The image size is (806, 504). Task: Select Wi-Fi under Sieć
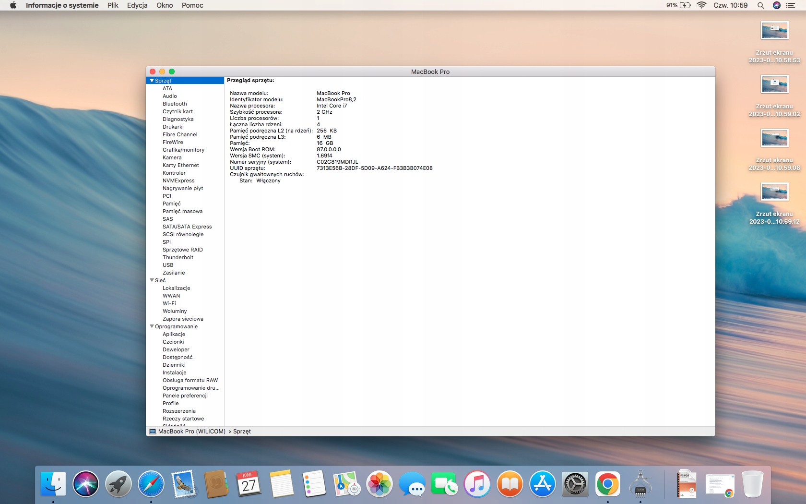pyautogui.click(x=169, y=303)
